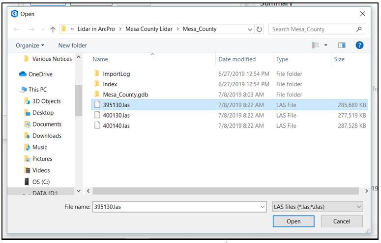381x243 pixels.
Task: Sort by Date modified column header
Action: coord(237,59)
